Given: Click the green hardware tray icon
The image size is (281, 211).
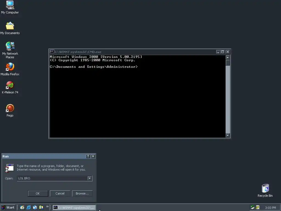Looking at the screenshot, I should (x=253, y=207).
